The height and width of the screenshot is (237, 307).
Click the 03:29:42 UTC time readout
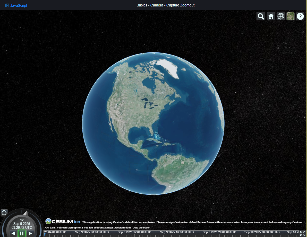tap(22, 228)
